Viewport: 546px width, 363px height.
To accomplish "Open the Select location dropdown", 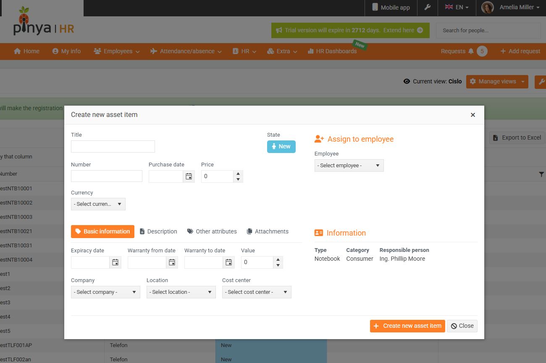I will tap(181, 292).
